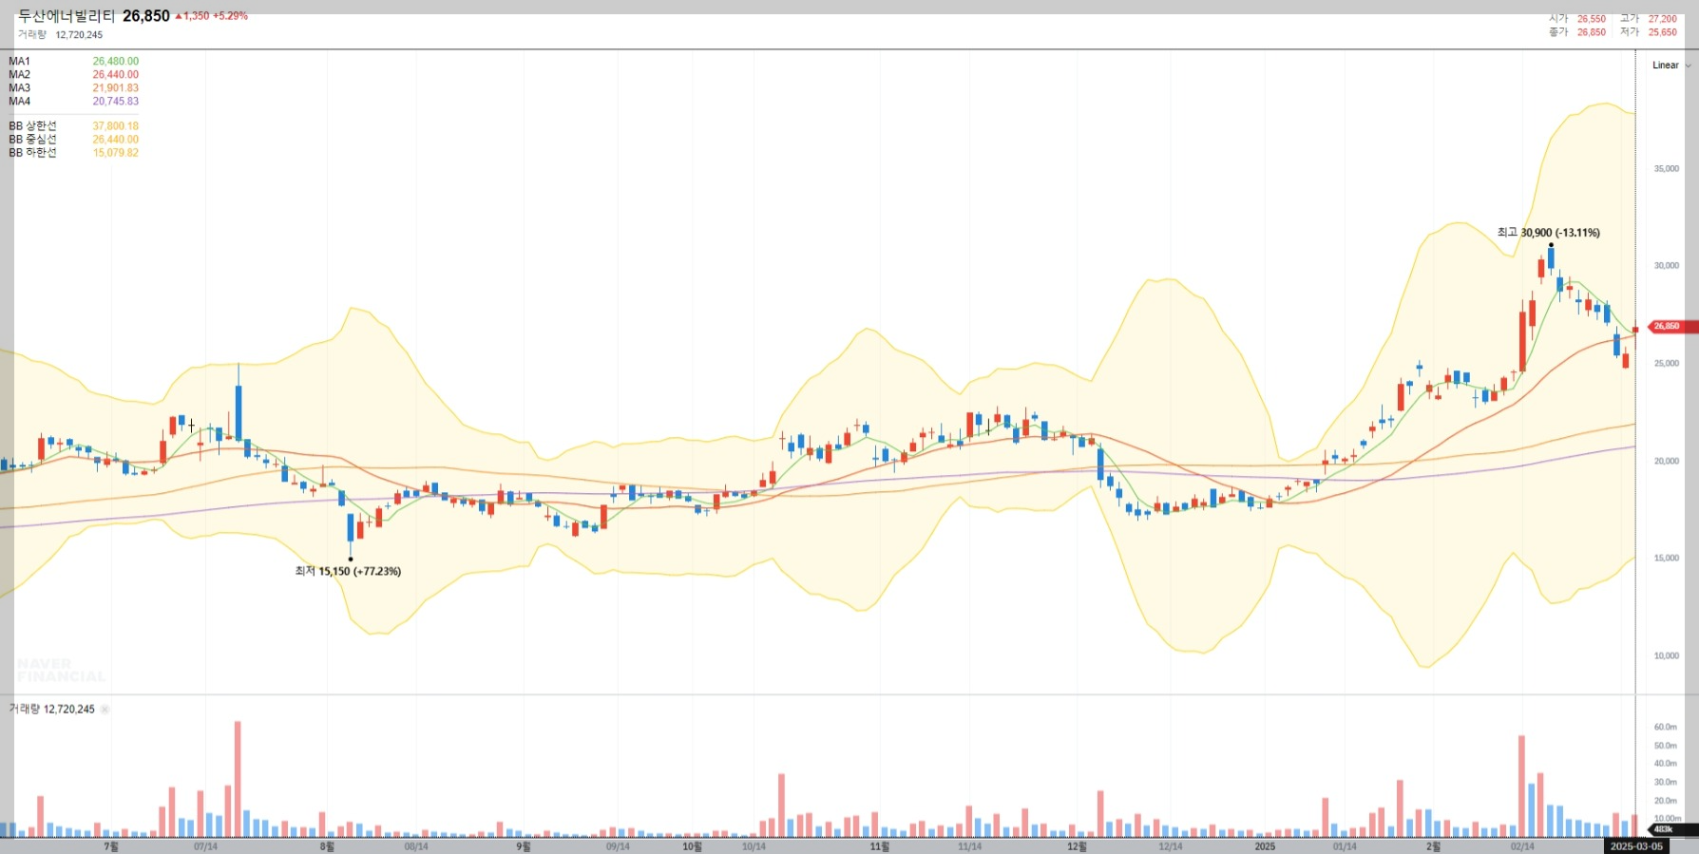Click the 07/14 label on the time axis
Screen dimensions: 1699x854
[205, 846]
